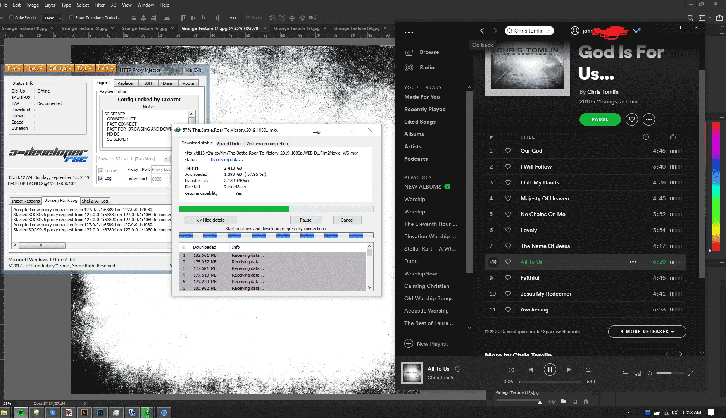Like the track Majesty Of Heaven
726x418 pixels.
click(508, 198)
